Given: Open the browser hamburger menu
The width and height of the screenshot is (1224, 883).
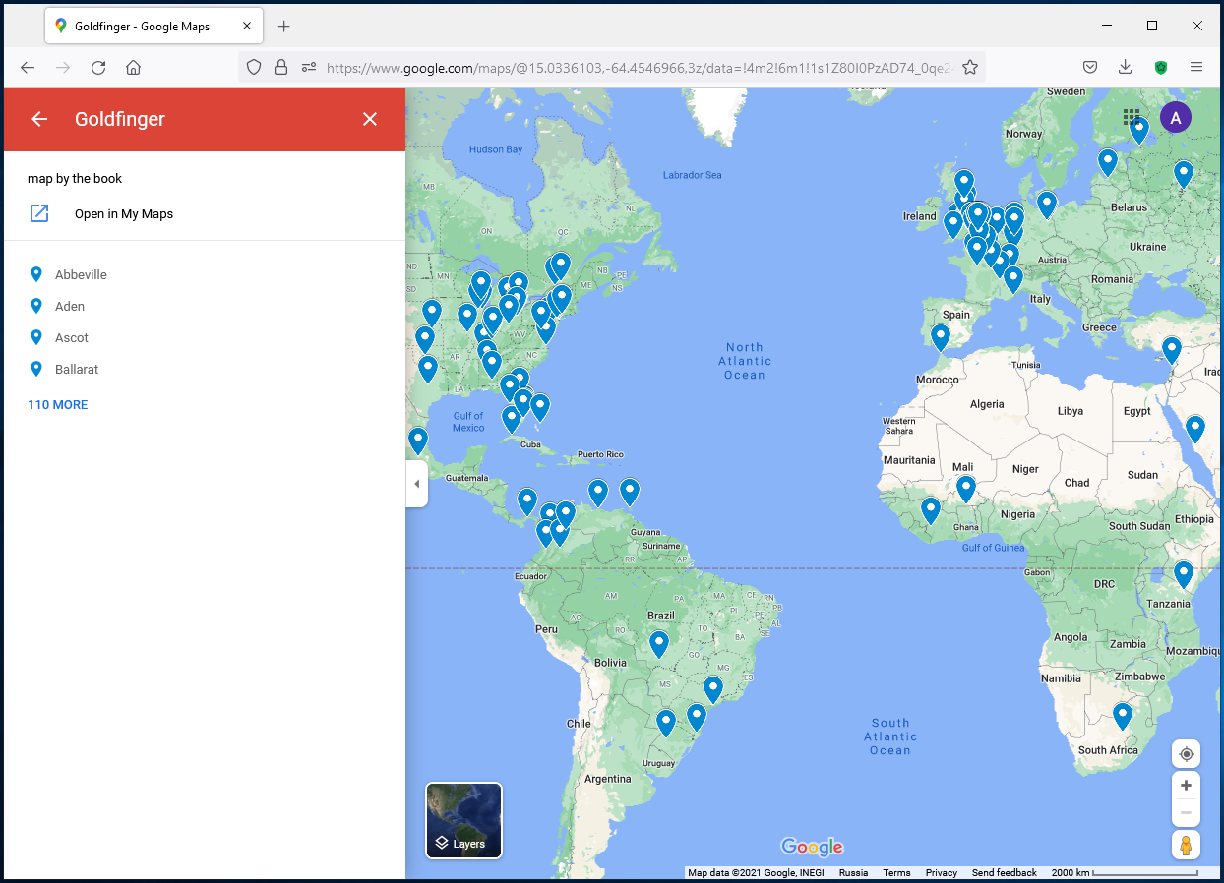Looking at the screenshot, I should point(1196,67).
